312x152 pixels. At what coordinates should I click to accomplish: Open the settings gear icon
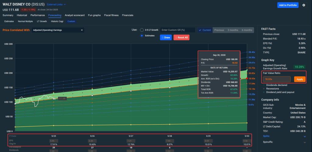coord(303,5)
